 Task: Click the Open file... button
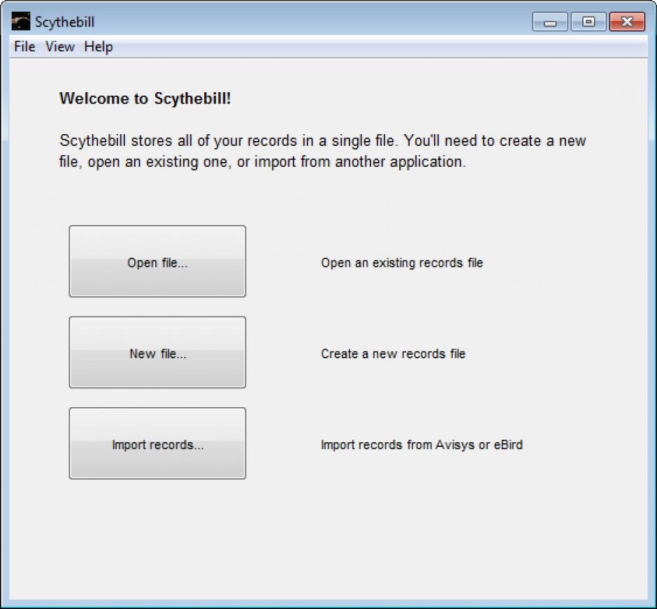coord(157,262)
